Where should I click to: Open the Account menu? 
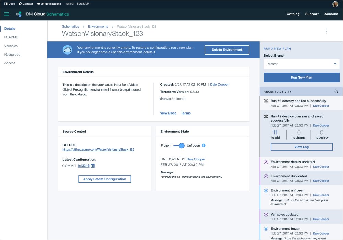(x=331, y=14)
